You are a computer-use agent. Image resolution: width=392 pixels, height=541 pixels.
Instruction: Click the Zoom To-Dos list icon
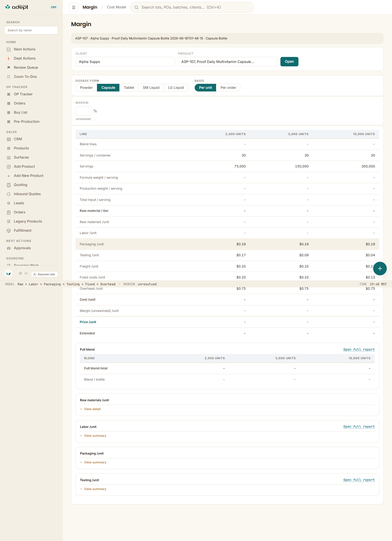pyautogui.click(x=9, y=77)
